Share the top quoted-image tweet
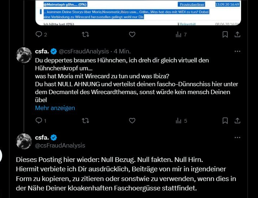The width and height of the screenshot is (258, 198). [x=238, y=35]
